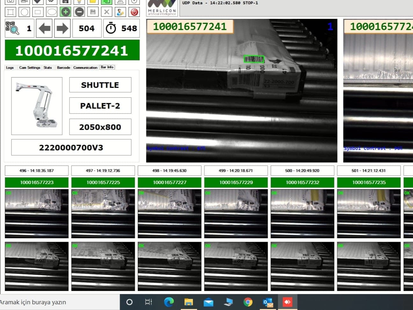Switch to the Barcode tab
The width and height of the screenshot is (413, 310).
pos(63,68)
